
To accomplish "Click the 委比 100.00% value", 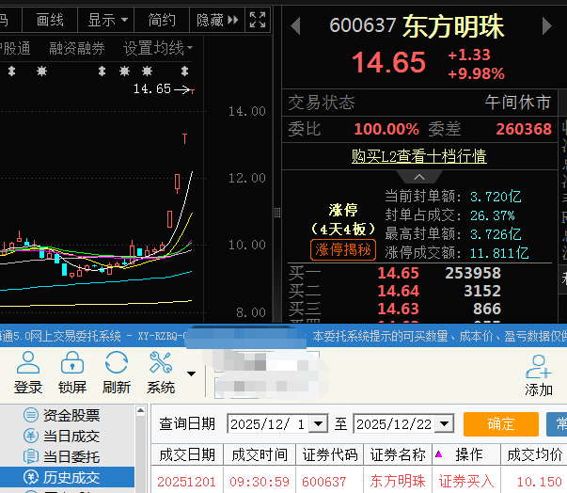I will click(x=386, y=129).
